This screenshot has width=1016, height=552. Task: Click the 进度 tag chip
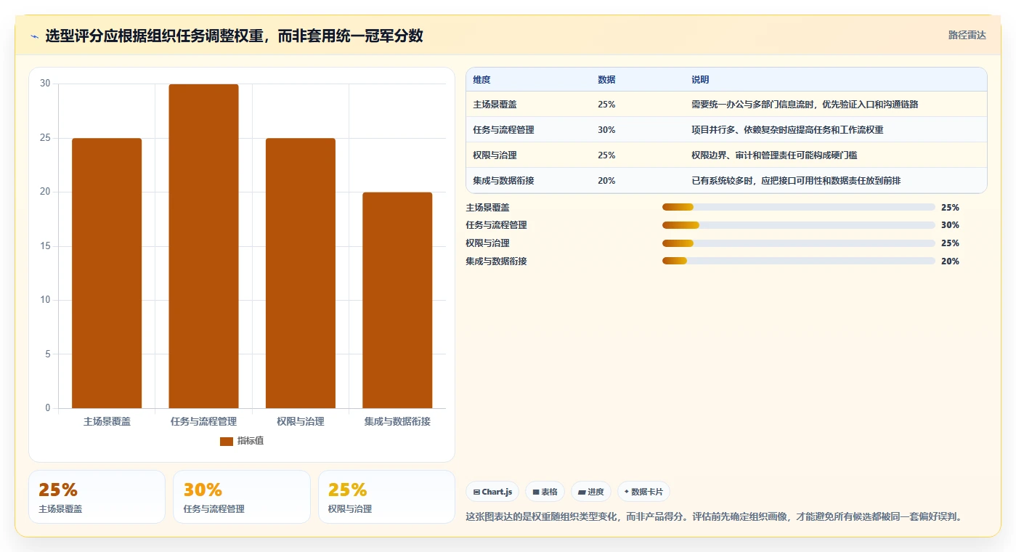[591, 492]
